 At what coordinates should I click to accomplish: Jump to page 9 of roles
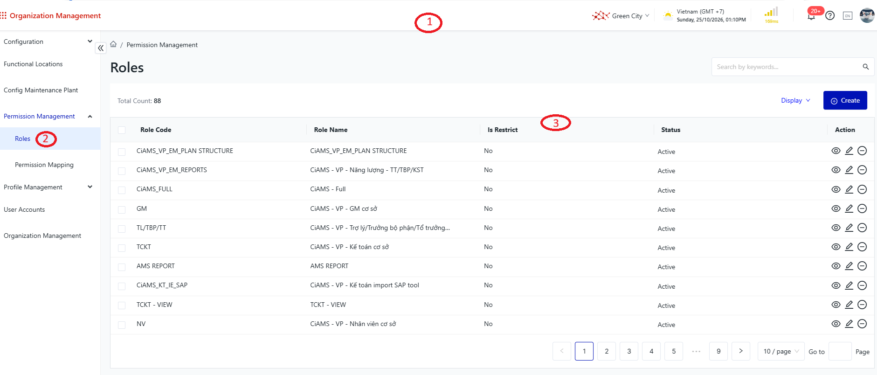(x=718, y=351)
